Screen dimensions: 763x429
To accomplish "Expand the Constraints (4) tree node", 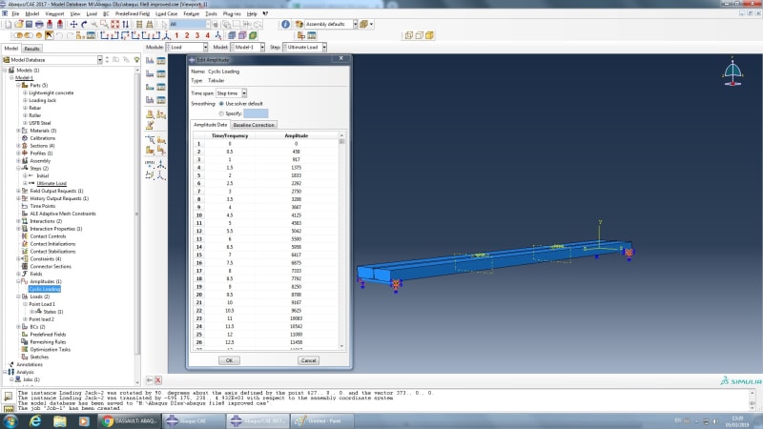I will (x=18, y=258).
